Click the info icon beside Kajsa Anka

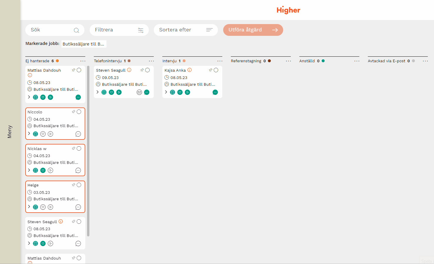[190, 70]
